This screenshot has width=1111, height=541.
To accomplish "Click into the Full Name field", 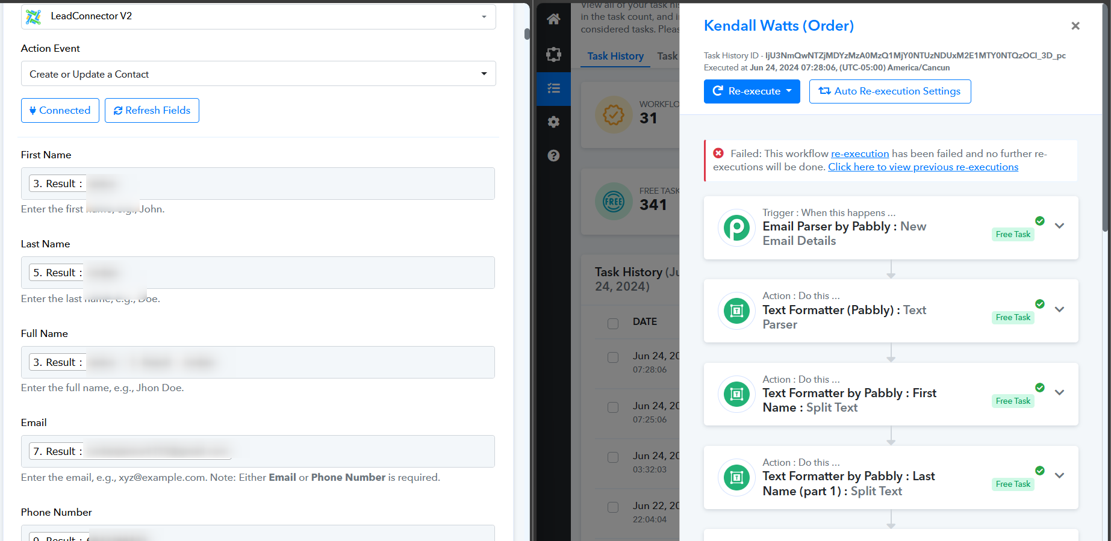I will (258, 362).
